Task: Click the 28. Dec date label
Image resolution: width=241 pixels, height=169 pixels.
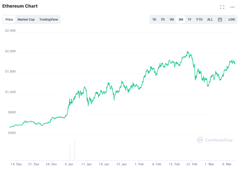Action: coord(51,164)
